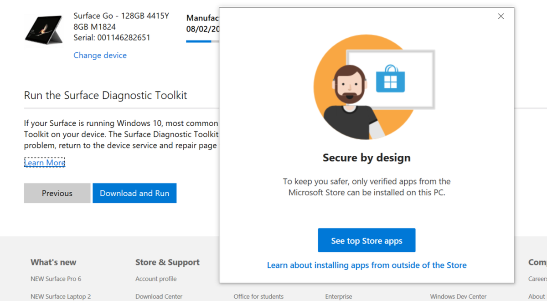Click Run the Surface Diagnostic Toolkit heading
The image size is (547, 301).
pyautogui.click(x=106, y=95)
